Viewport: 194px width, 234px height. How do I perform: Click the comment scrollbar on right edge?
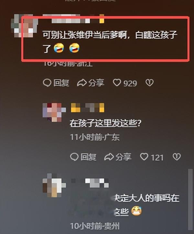pyautogui.click(x=190, y=199)
